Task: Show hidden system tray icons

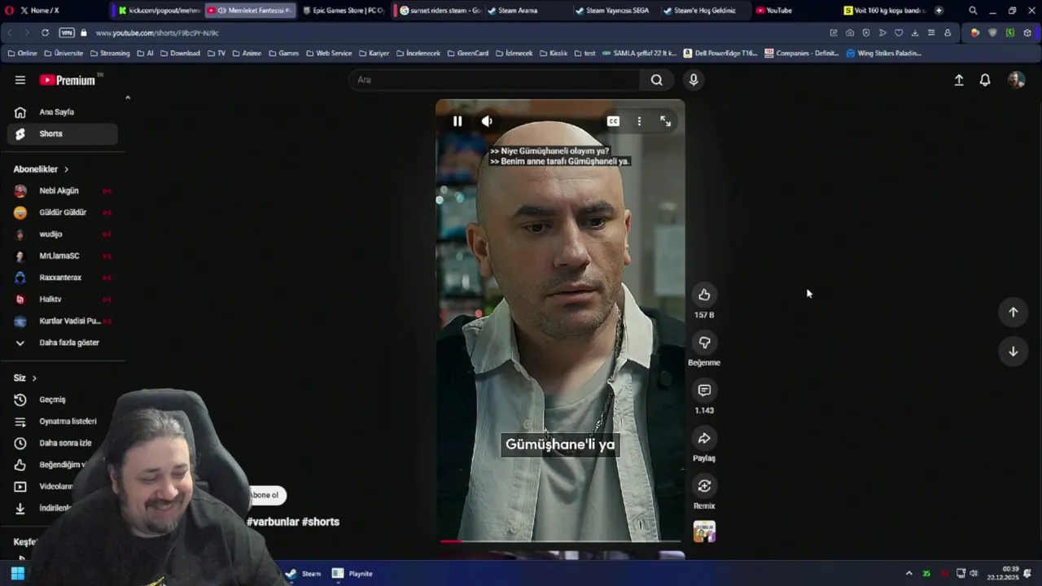Action: pos(909,574)
